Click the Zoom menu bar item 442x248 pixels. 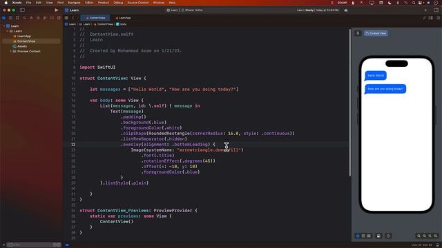pos(343,3)
